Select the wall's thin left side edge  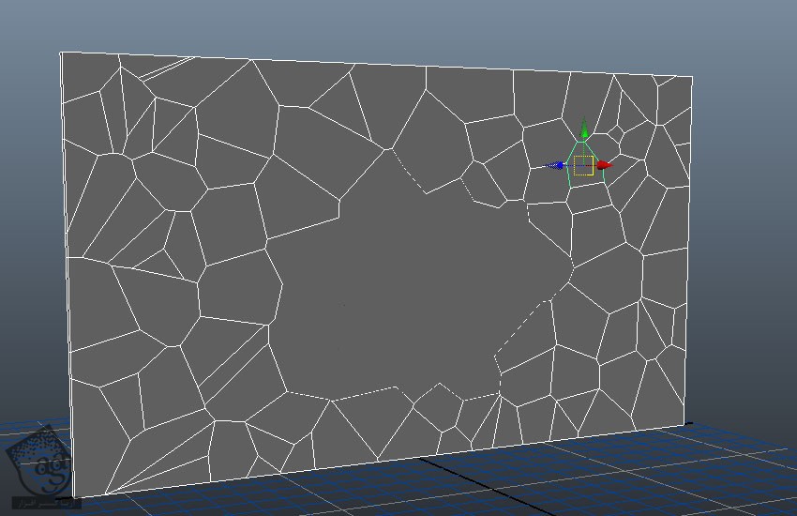pos(67,281)
